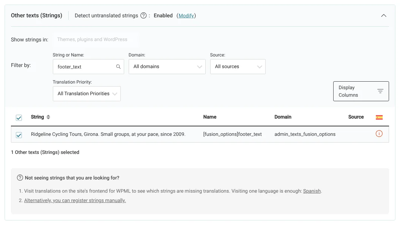Open the All Translation Priorities dropdown
Image resolution: width=400 pixels, height=225 pixels.
pyautogui.click(x=87, y=94)
